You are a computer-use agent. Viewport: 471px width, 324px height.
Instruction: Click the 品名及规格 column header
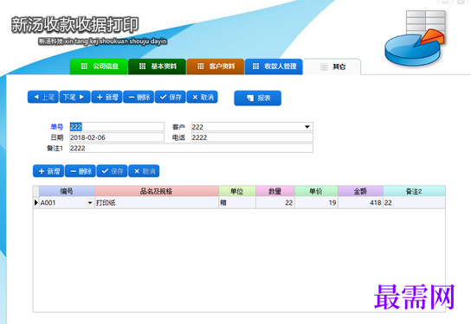tap(157, 191)
